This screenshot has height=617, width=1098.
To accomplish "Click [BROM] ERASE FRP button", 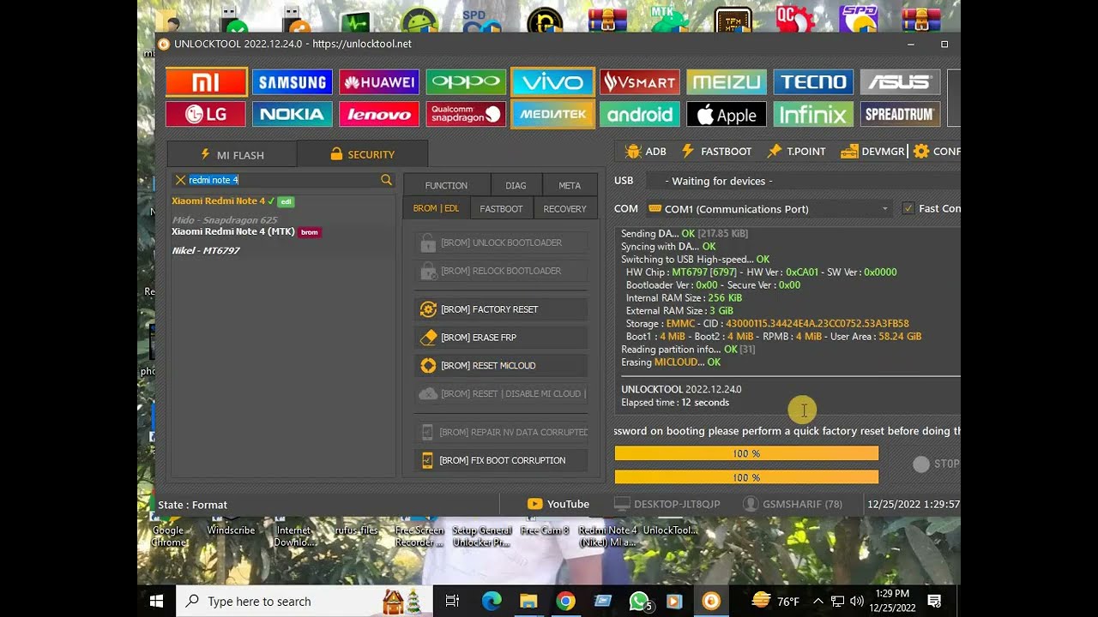I will pos(502,338).
